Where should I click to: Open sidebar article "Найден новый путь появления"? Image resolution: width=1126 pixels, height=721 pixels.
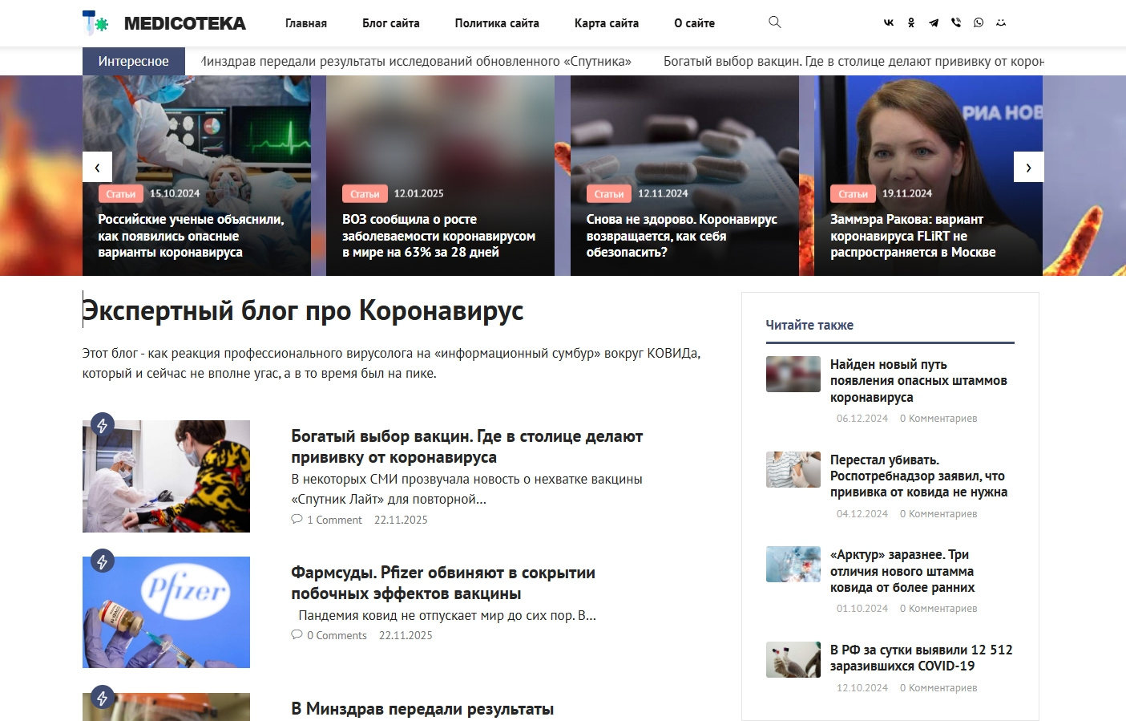(918, 381)
